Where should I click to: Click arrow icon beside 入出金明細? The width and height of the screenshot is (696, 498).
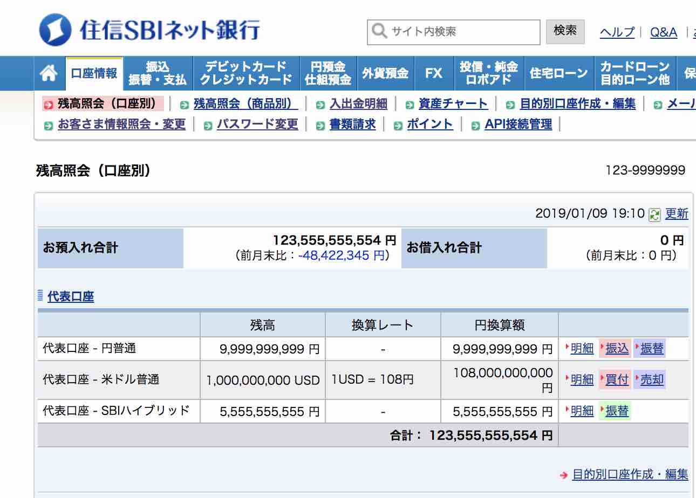(320, 105)
